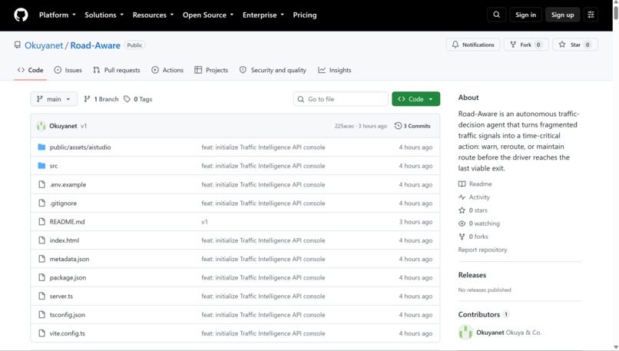Open the 225acec commit hash
The width and height of the screenshot is (619, 351).
344,126
